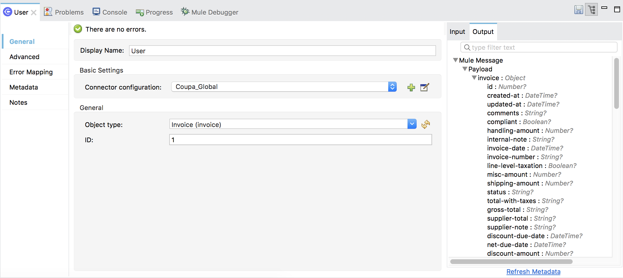Switch to the Input metadata tab
Viewport: 623px width, 278px height.
(x=457, y=32)
